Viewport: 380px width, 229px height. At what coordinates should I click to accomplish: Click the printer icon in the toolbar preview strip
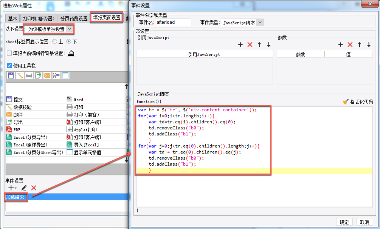pyautogui.click(x=29, y=75)
